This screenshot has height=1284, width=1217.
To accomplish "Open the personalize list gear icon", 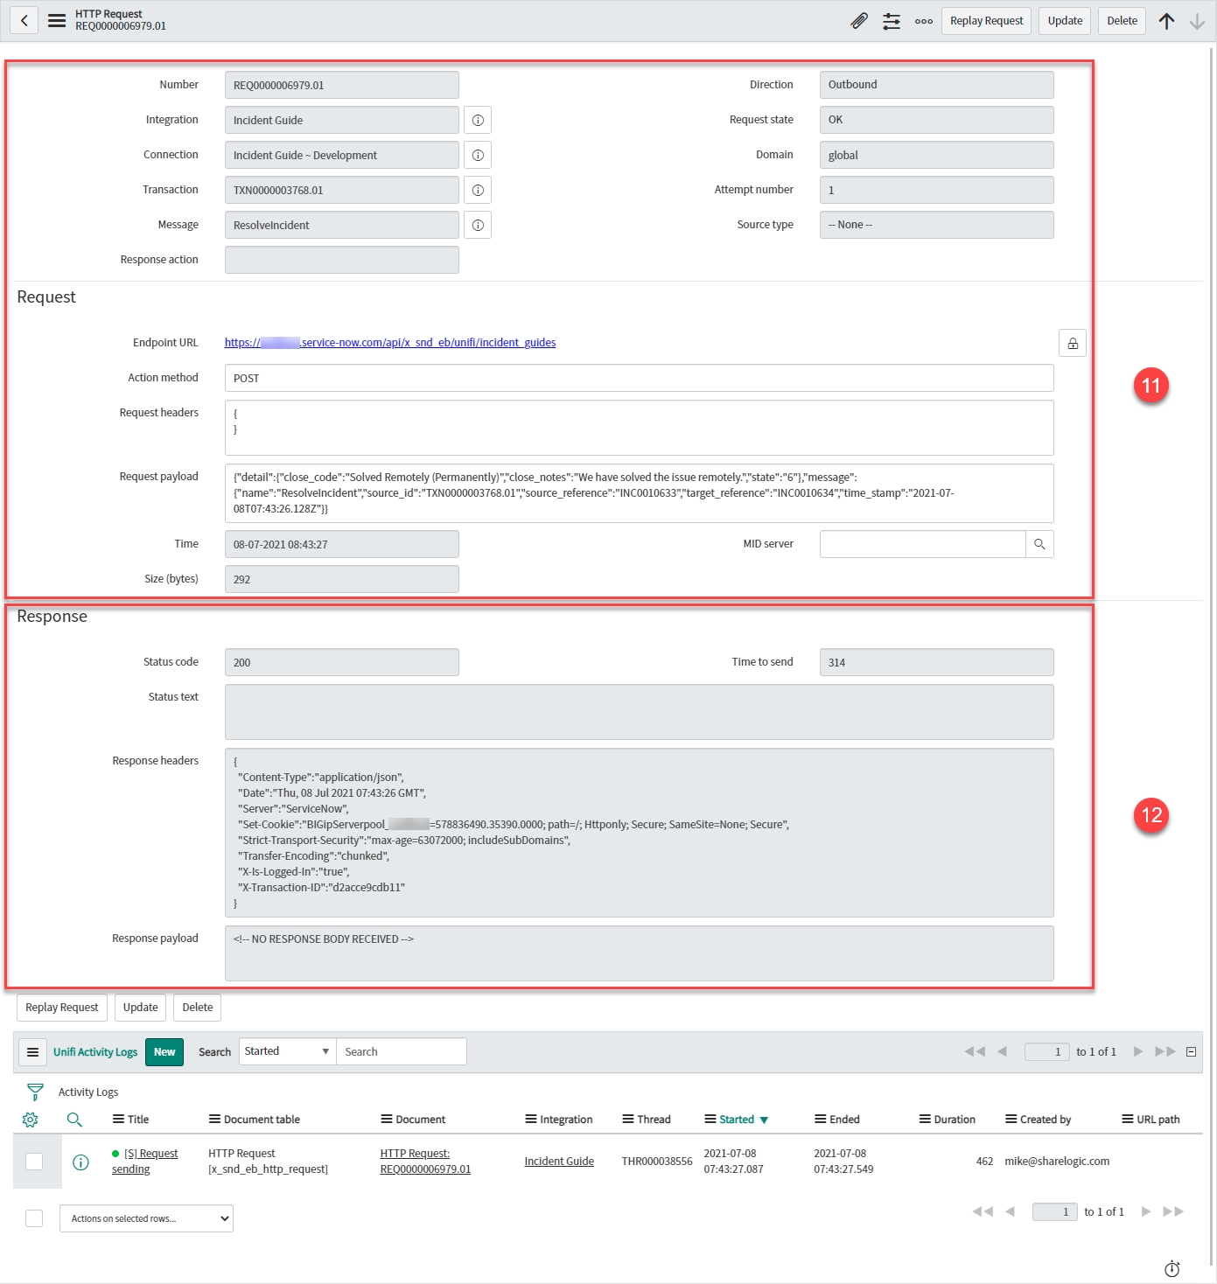I will pos(30,1120).
